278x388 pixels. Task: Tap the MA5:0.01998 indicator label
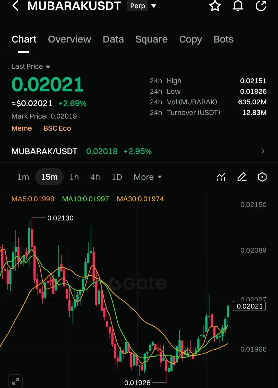click(x=33, y=199)
